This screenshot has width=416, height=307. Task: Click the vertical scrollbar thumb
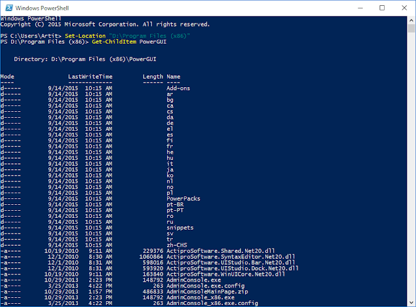click(x=411, y=29)
